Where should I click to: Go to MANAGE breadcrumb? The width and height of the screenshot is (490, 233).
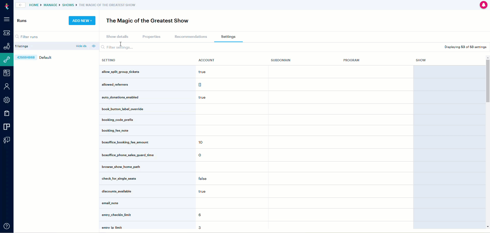click(x=50, y=5)
